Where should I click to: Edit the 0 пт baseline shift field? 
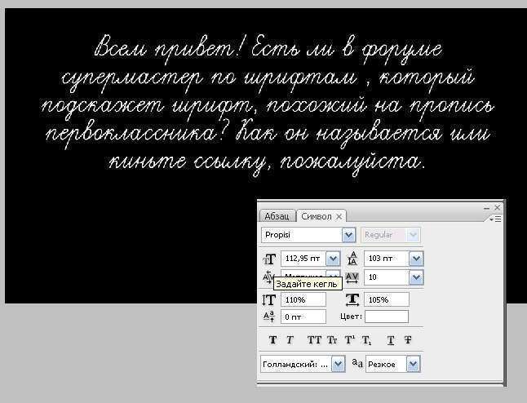click(x=303, y=317)
